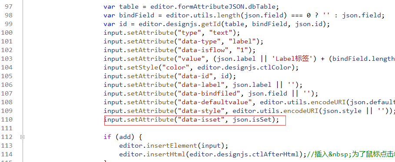Click the "data-isflow" attribute string
Viewport: 395px width, 162px height.
203,50
